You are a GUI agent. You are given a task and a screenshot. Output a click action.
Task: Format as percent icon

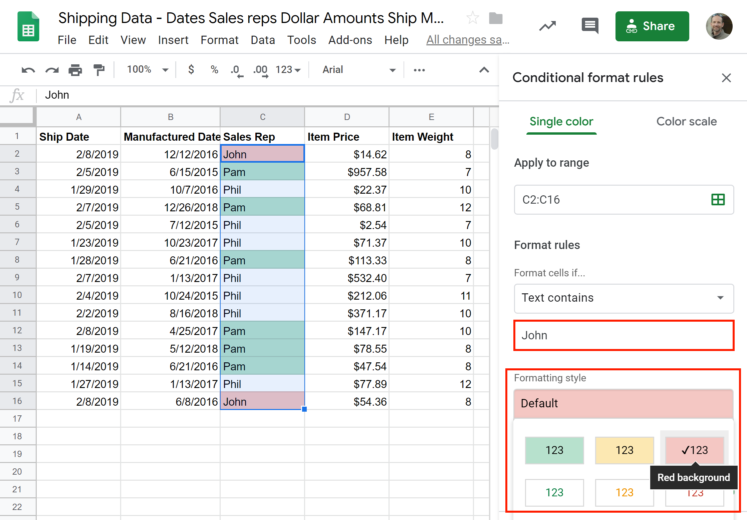pos(214,70)
